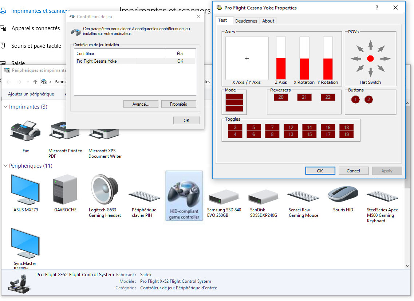Click Ajouter un périphérique toolbar button
The height and width of the screenshot is (301, 414).
point(31,94)
